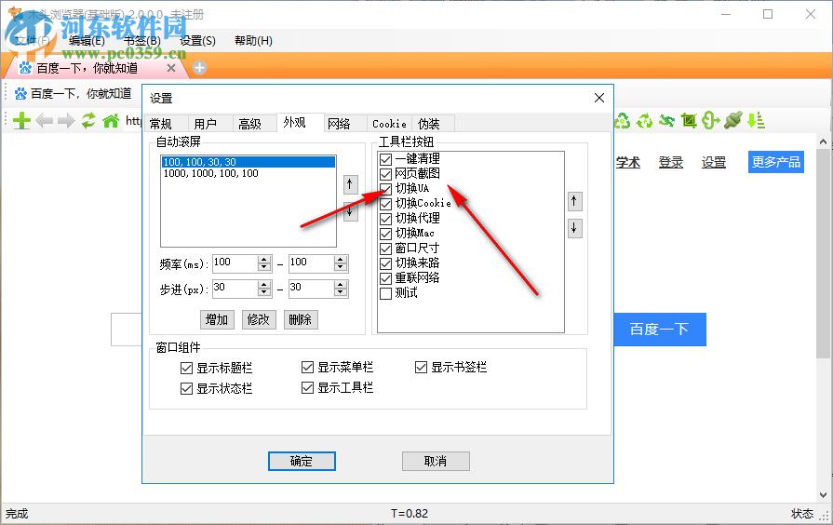This screenshot has width=833, height=525.
Task: Click the green refresh arrows icon
Action: (88, 121)
